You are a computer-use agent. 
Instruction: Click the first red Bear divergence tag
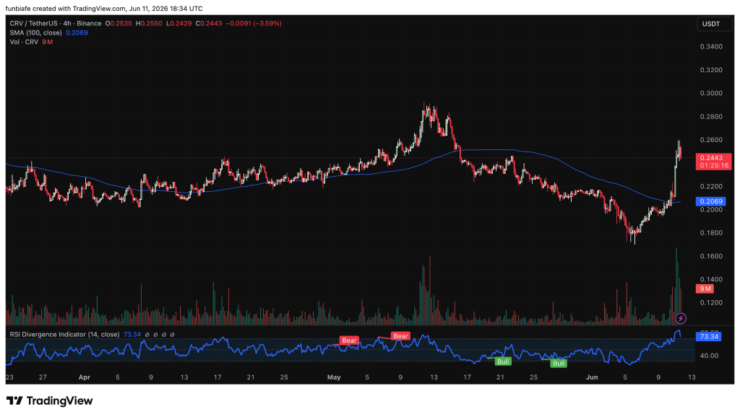click(x=349, y=341)
